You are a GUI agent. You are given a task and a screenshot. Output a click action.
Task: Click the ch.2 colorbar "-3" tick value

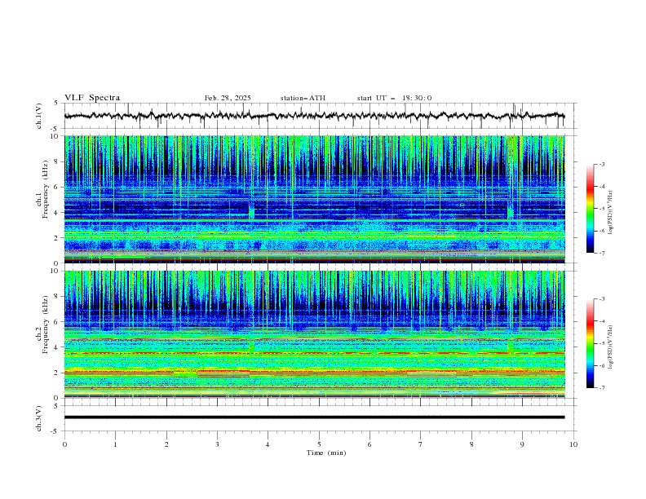point(602,299)
